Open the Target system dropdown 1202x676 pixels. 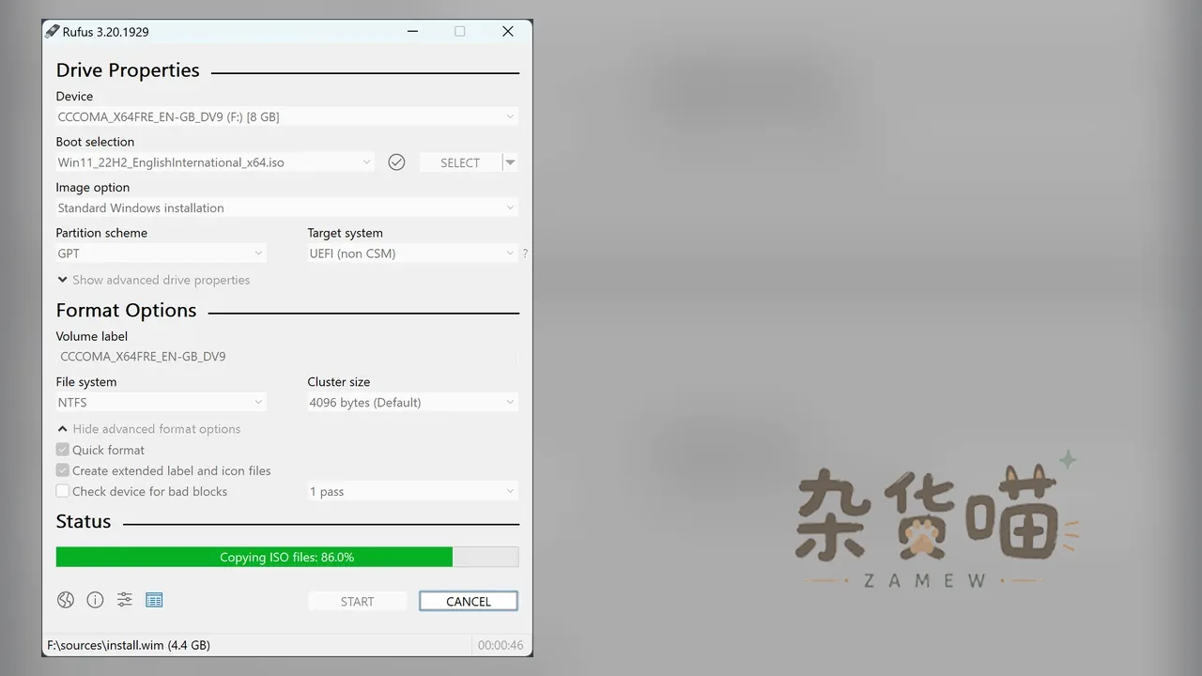coord(412,253)
